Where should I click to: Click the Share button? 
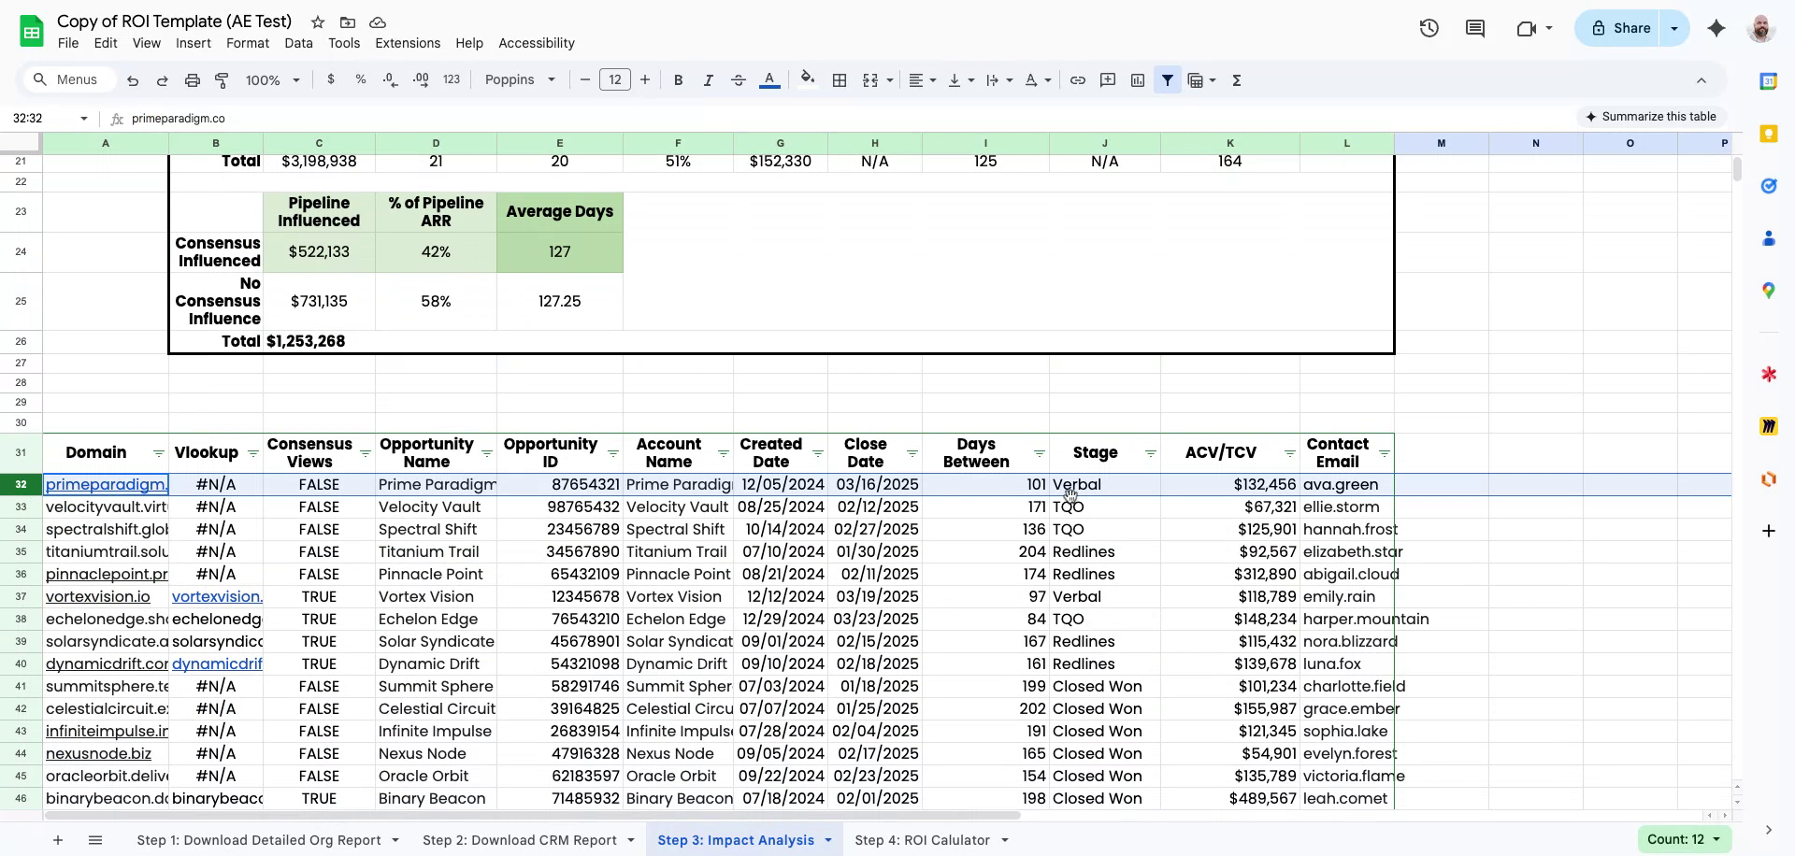click(1620, 28)
